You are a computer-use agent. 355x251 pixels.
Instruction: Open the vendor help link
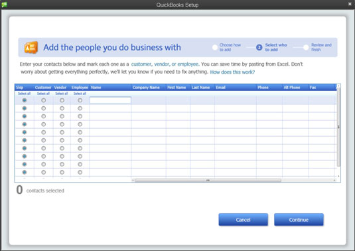[x=162, y=64]
